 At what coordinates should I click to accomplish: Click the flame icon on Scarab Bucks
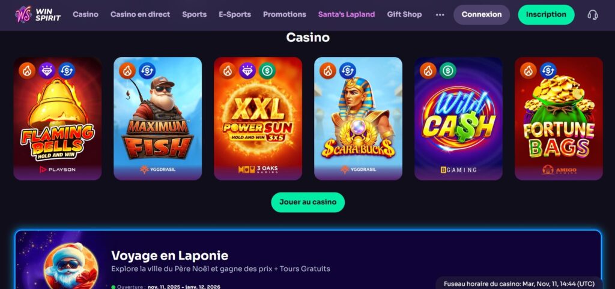[x=328, y=71]
